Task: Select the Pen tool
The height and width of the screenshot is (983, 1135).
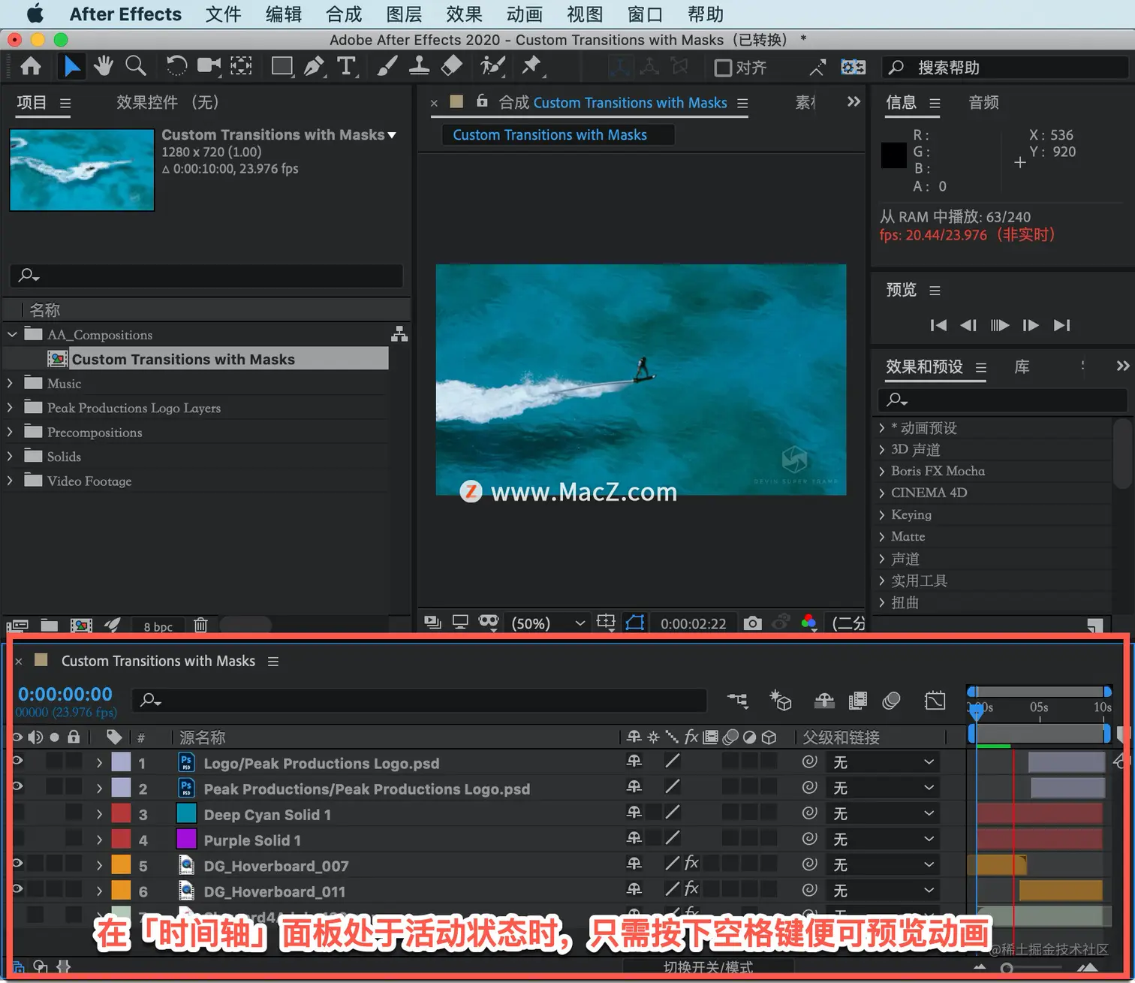Action: 314,67
